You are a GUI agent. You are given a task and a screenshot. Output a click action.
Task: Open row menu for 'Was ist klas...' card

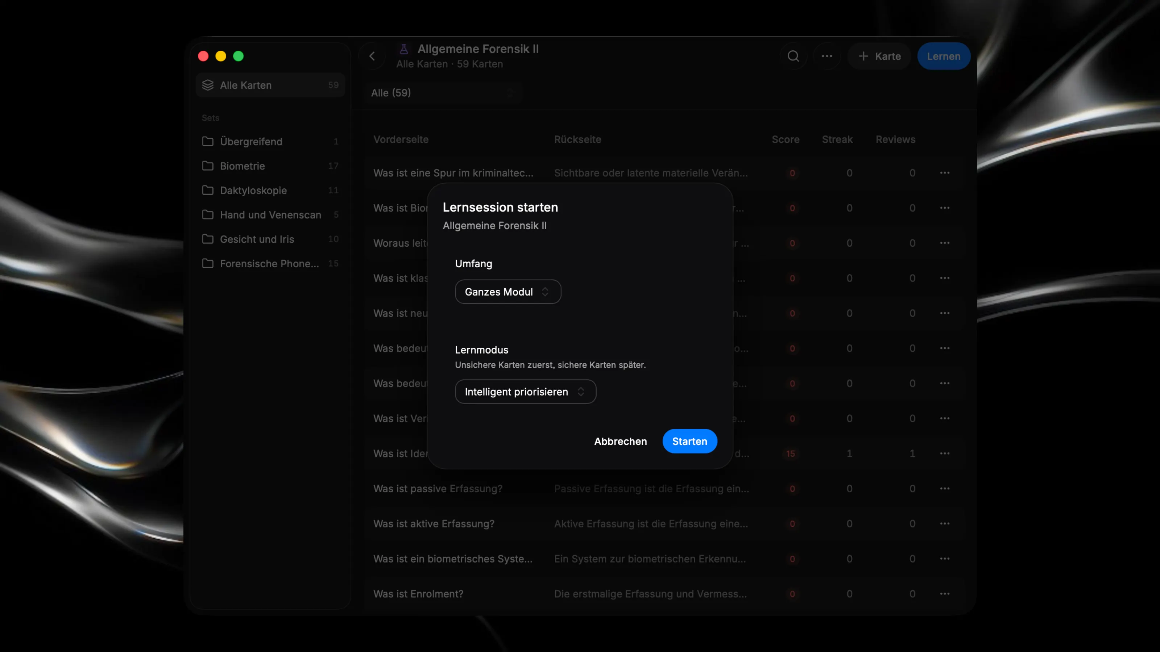[945, 278]
